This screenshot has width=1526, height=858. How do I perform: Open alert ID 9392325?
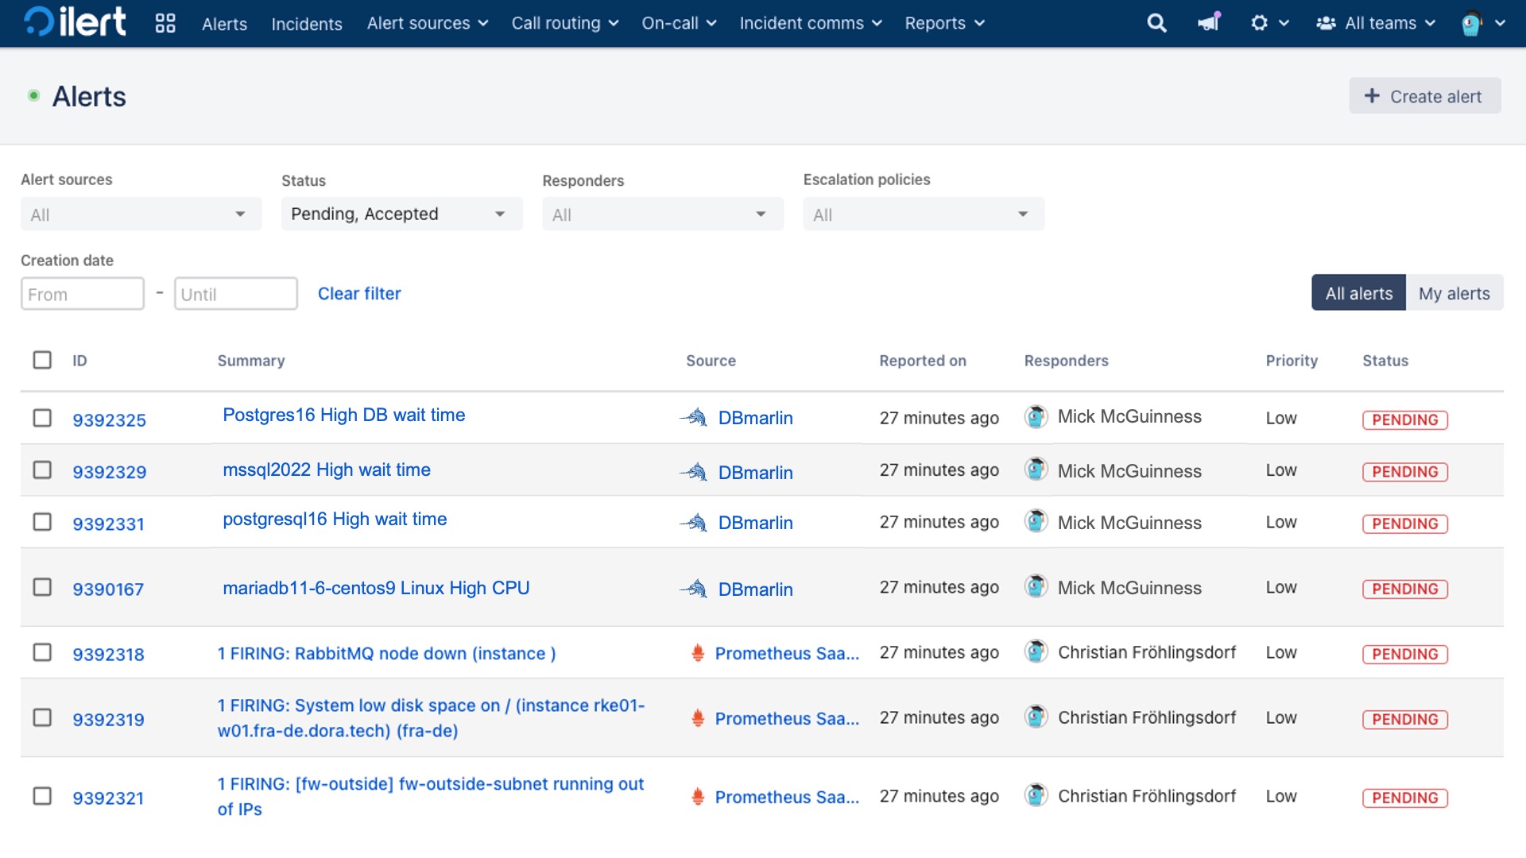[110, 419]
